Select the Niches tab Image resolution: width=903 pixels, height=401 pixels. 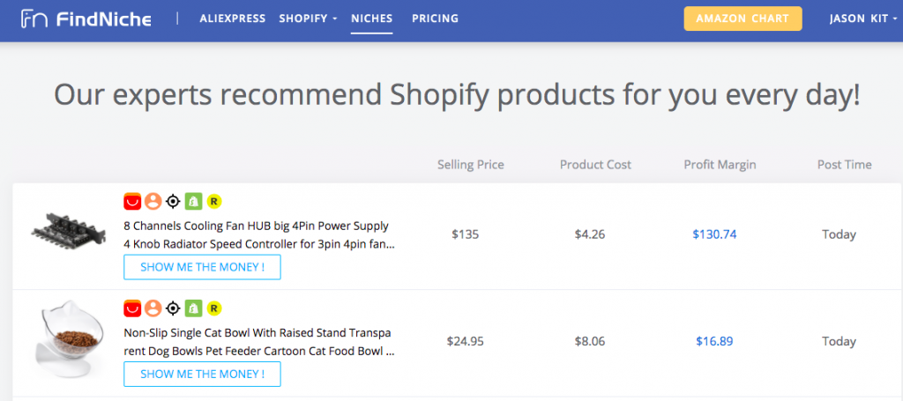point(372,19)
